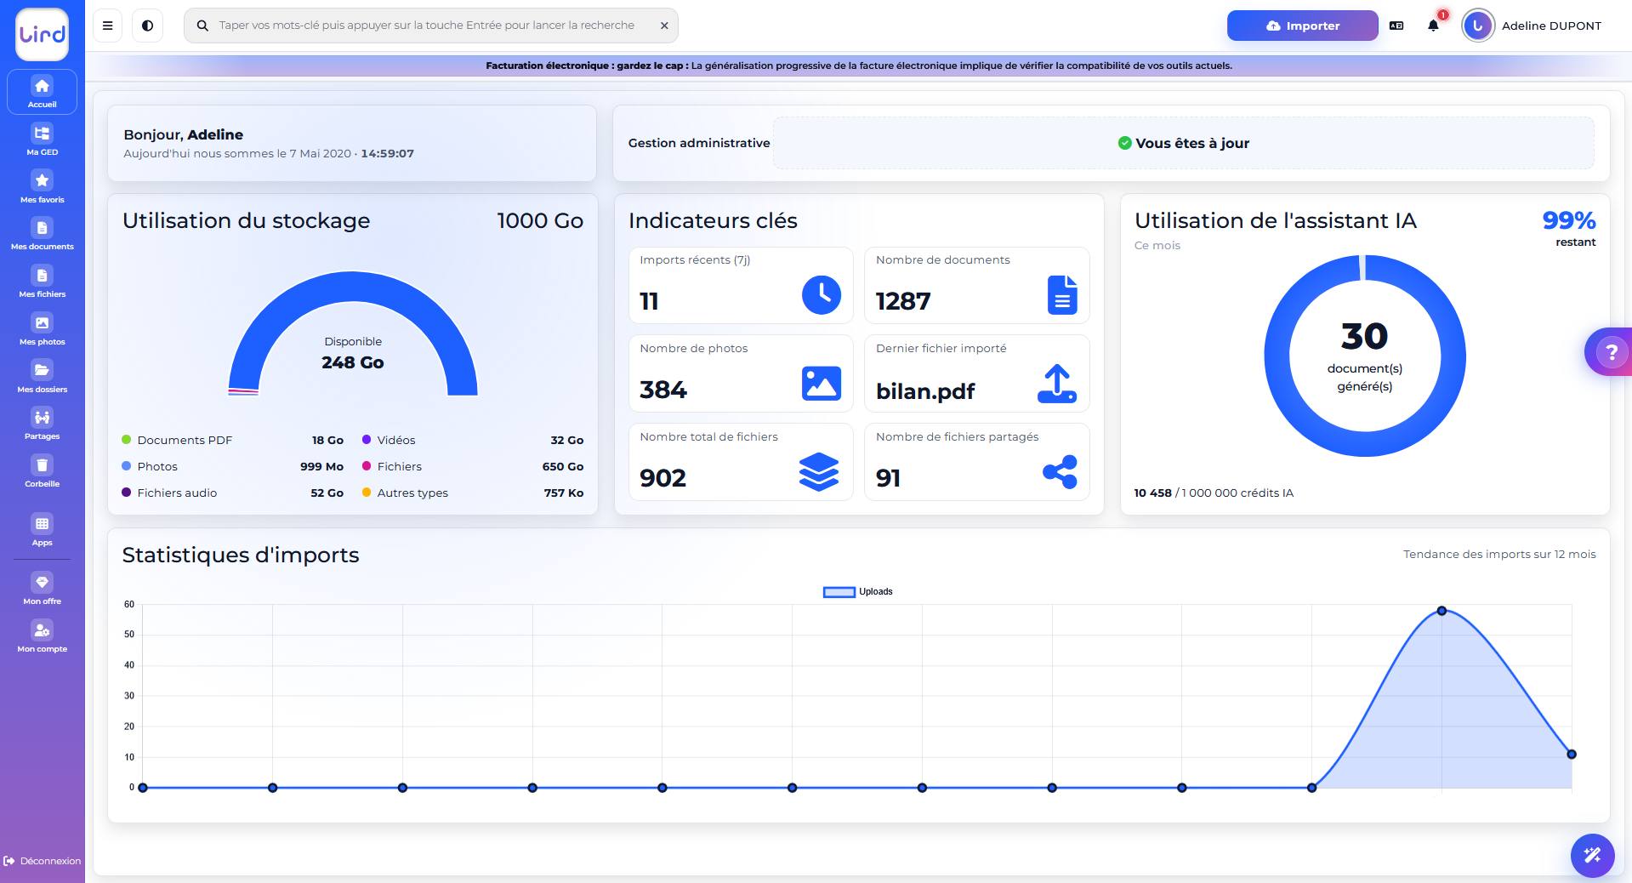This screenshot has width=1632, height=883.
Task: Open the Accueil home page
Action: (42, 92)
